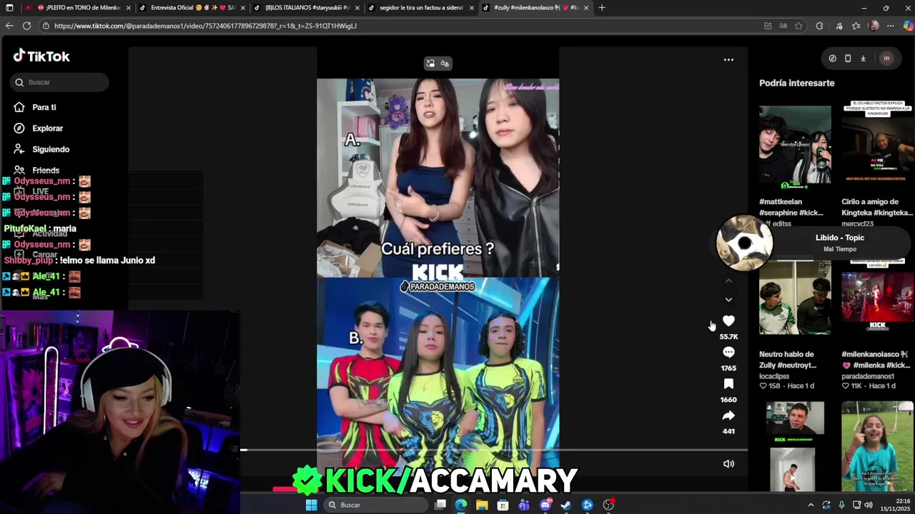Click the download app icon in the top pill

[x=863, y=59]
